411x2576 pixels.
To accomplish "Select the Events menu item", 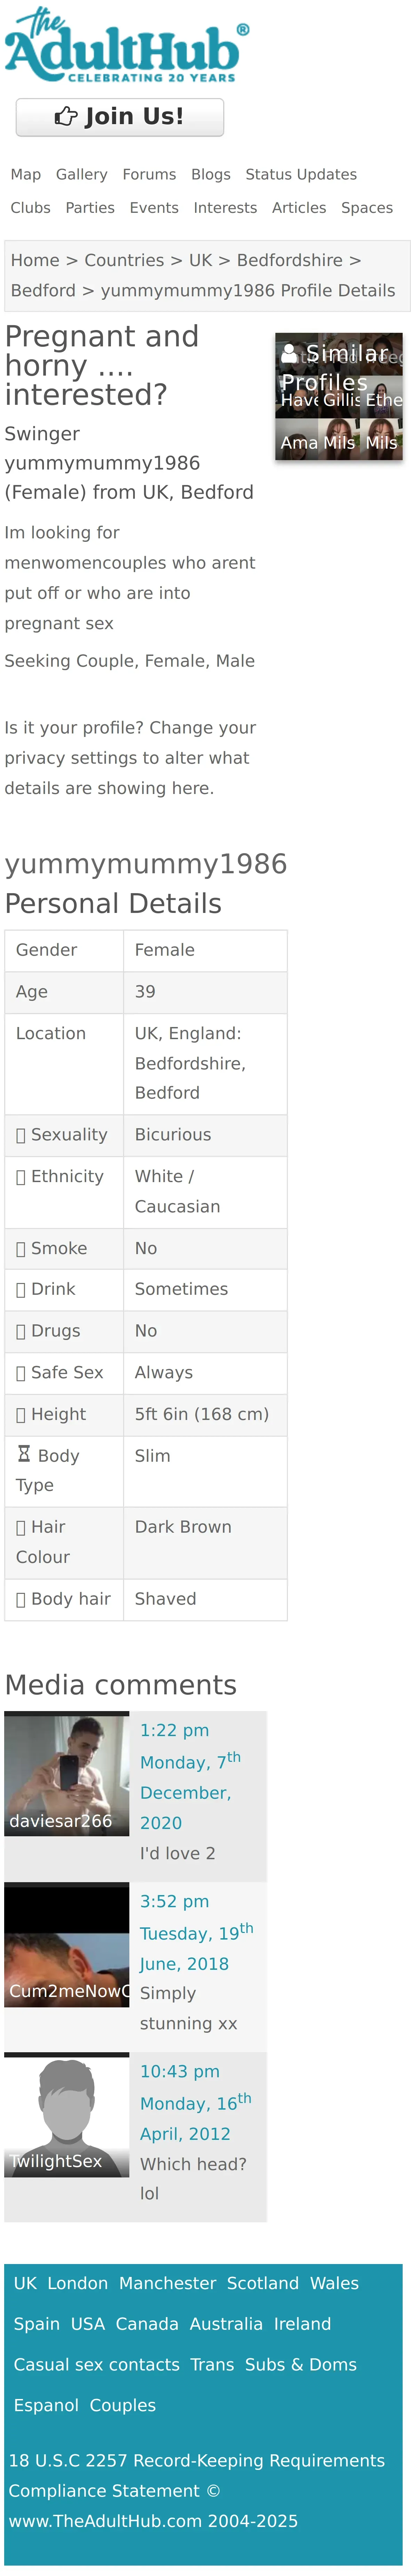I will (154, 208).
